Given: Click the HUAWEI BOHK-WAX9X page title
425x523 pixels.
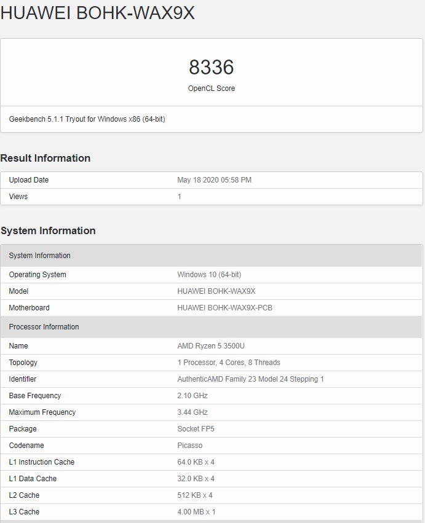Looking at the screenshot, I should pyautogui.click(x=97, y=13).
